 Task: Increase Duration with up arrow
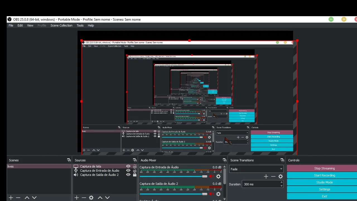pyautogui.click(x=281, y=182)
